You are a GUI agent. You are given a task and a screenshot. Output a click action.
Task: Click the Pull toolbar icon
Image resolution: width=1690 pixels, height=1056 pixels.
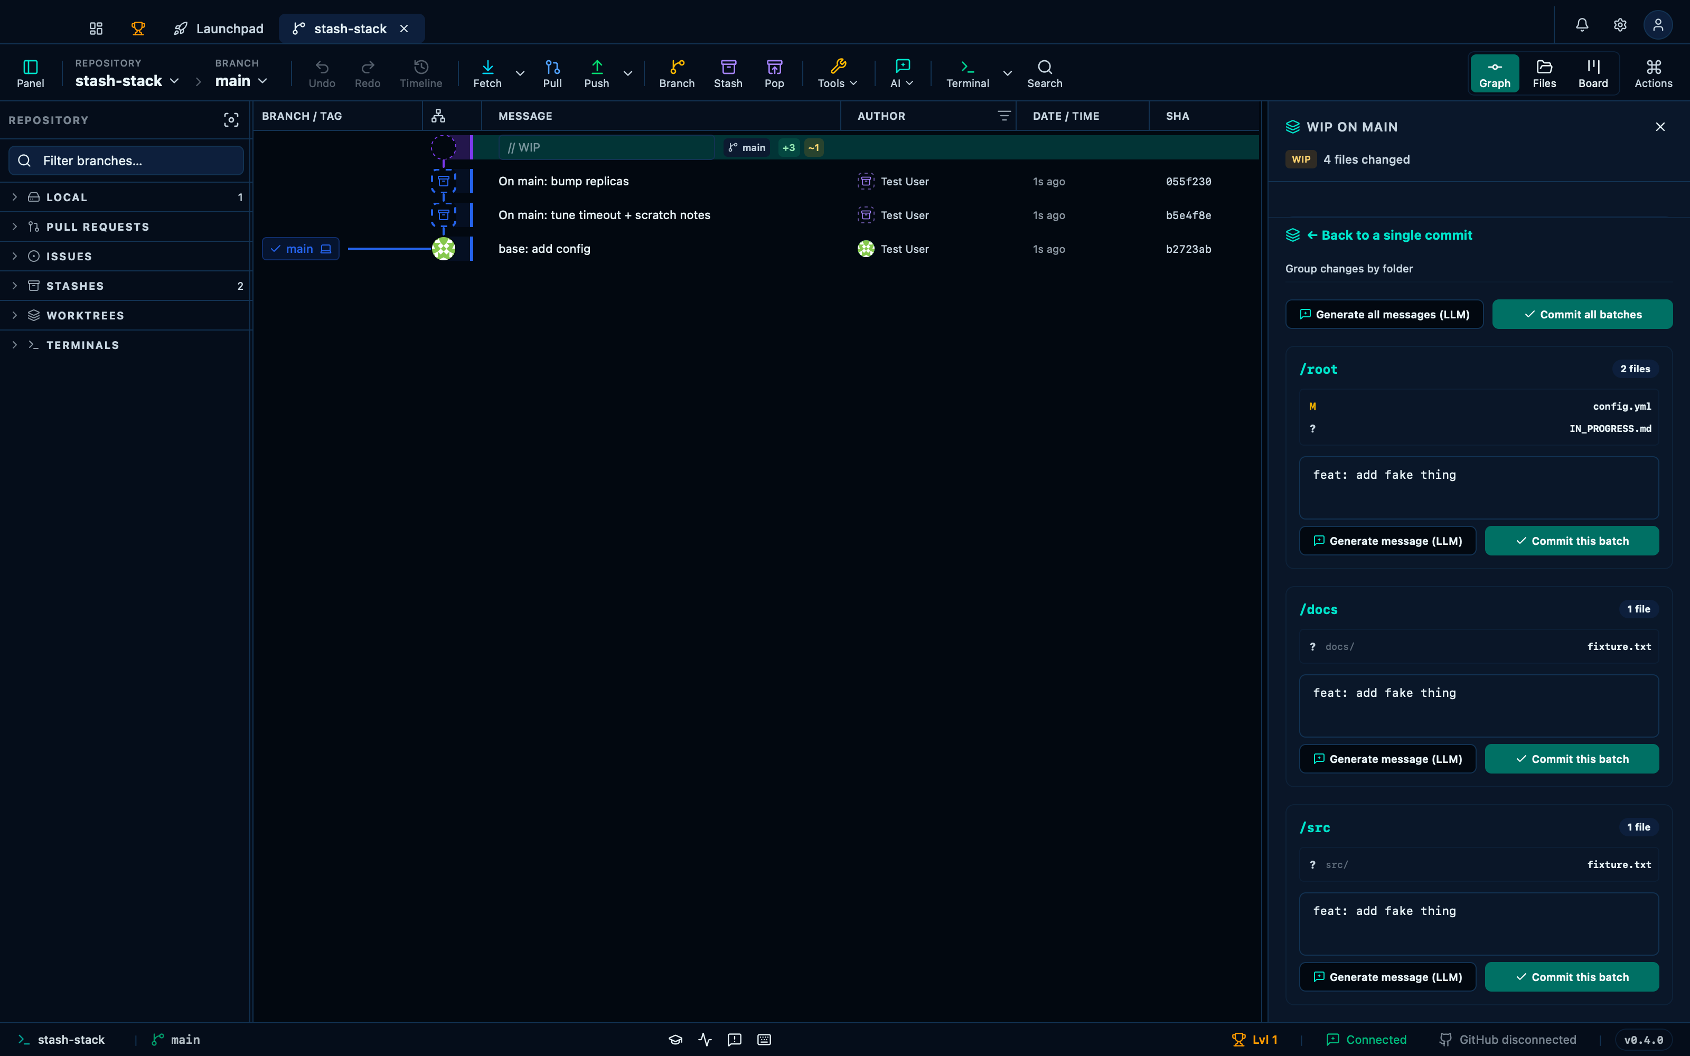[552, 73]
